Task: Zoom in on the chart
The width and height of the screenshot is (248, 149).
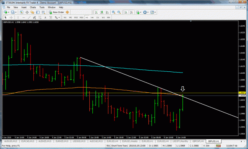Action: pyautogui.click(x=113, y=12)
